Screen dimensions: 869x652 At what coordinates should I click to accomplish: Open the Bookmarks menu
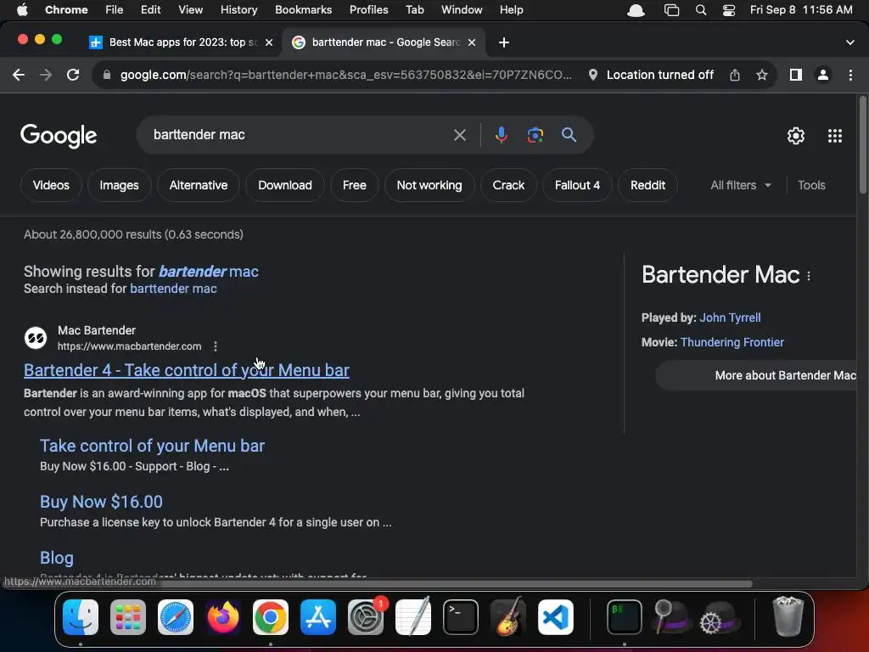click(303, 10)
